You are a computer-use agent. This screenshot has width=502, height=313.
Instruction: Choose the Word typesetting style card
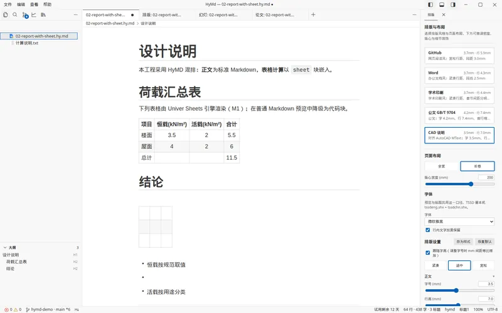pyautogui.click(x=459, y=75)
